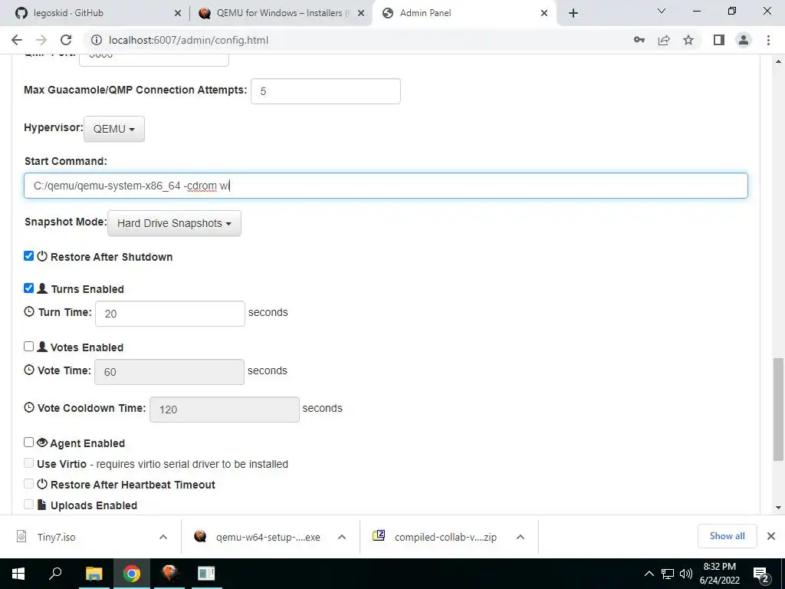Image resolution: width=785 pixels, height=589 pixels.
Task: Go back to the previous page
Action: coord(17,40)
